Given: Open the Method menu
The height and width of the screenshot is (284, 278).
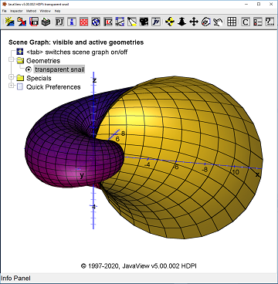Looking at the screenshot, I should [31, 11].
